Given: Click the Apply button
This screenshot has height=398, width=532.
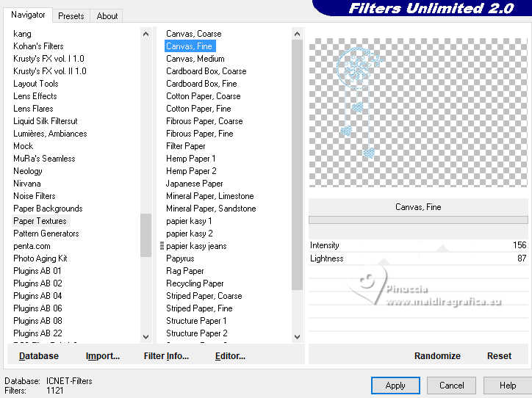Looking at the screenshot, I should [395, 386].
